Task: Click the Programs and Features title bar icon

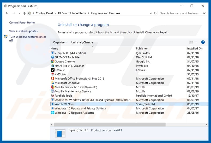Action: coord(6,6)
